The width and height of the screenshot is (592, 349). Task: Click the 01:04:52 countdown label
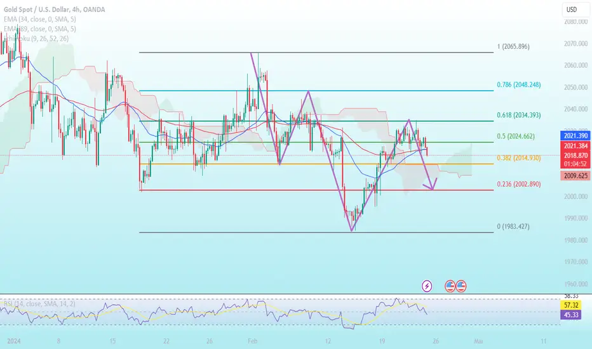[x=575, y=164]
